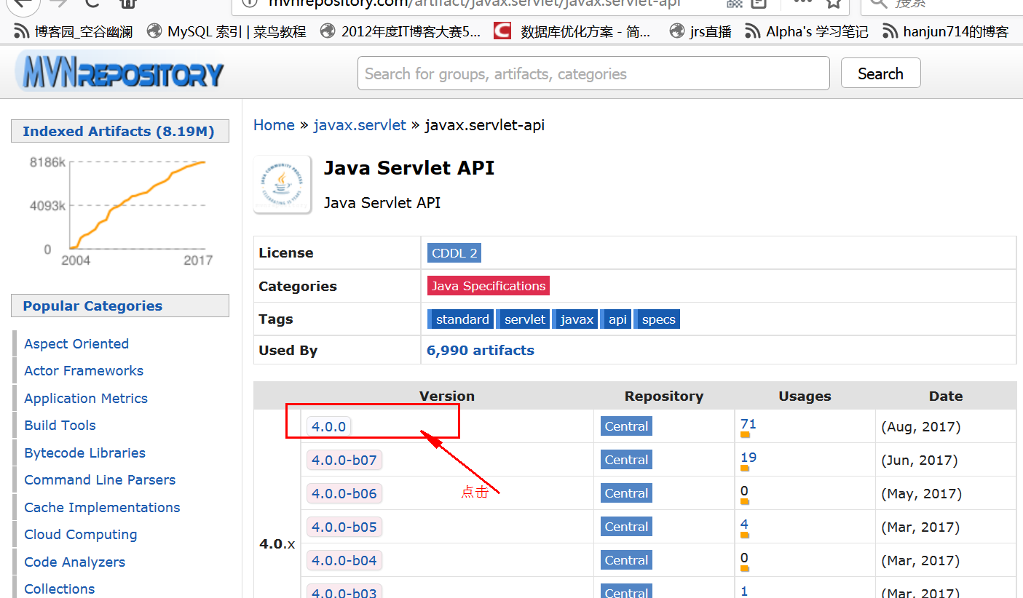
Task: Open the hanjun714的博客 bookmark
Action: pyautogui.click(x=946, y=32)
